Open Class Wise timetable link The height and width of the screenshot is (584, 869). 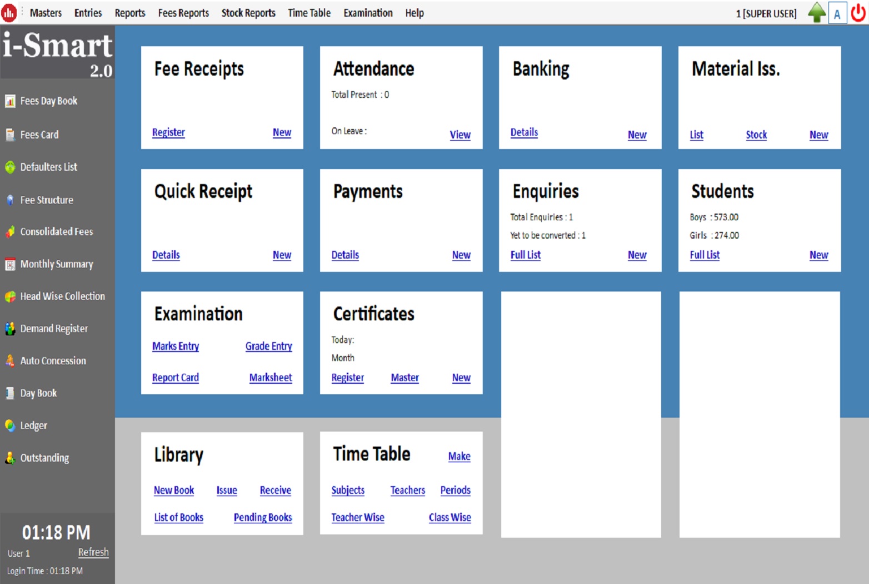point(450,517)
